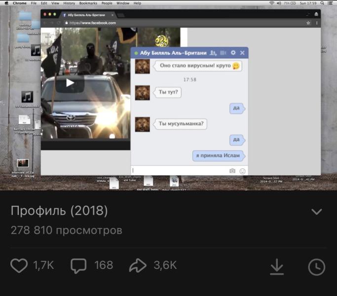Open comments via the speech bubble icon
Viewport: 337px width, 296px height.
[78, 266]
